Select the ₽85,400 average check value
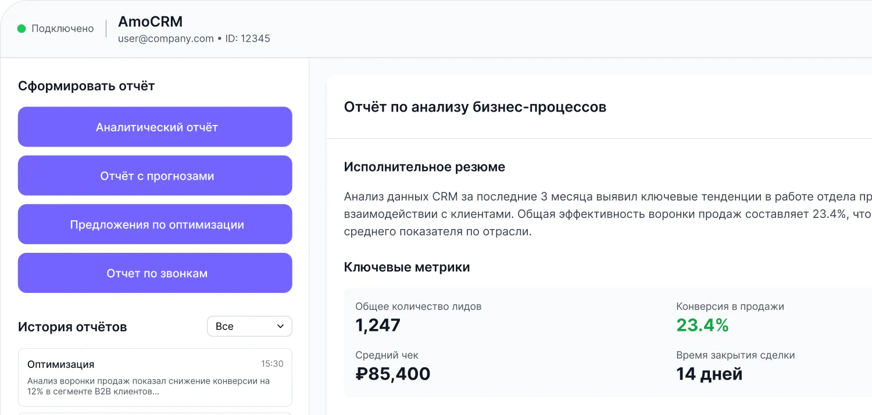The width and height of the screenshot is (872, 415). point(393,374)
